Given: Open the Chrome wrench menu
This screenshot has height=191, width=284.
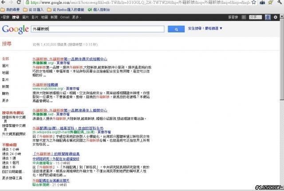Looking at the screenshot, I should coord(280,2).
